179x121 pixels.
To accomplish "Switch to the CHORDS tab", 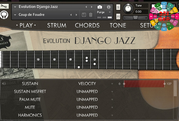I will (87, 25).
